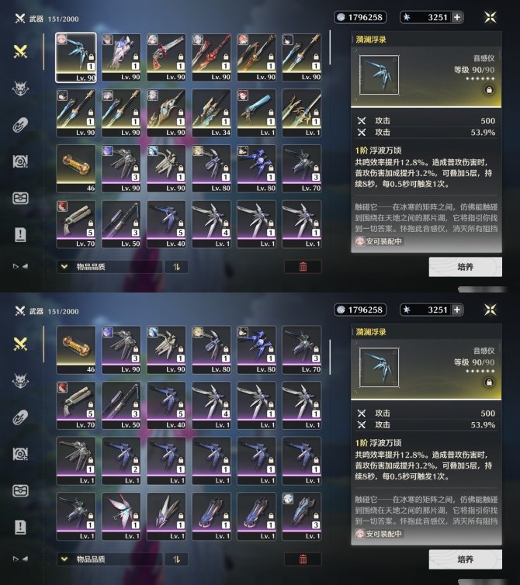Toggle the weapon lock icon in lower detail panel
520x585 pixels.
[489, 382]
